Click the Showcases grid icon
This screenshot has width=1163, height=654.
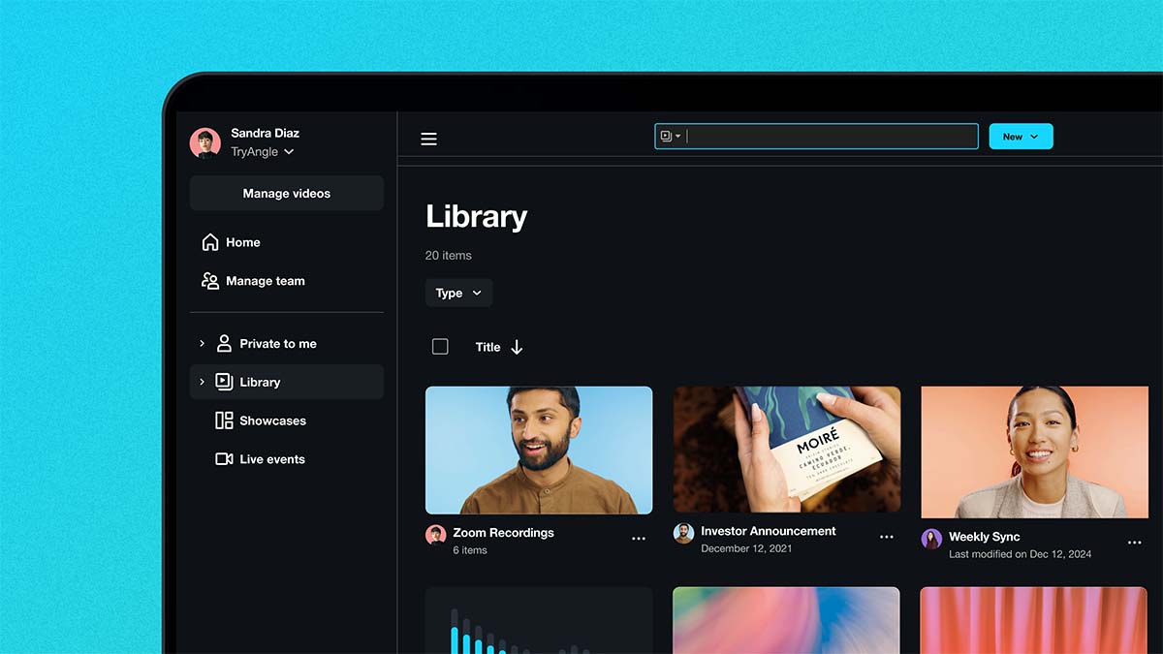(x=224, y=420)
